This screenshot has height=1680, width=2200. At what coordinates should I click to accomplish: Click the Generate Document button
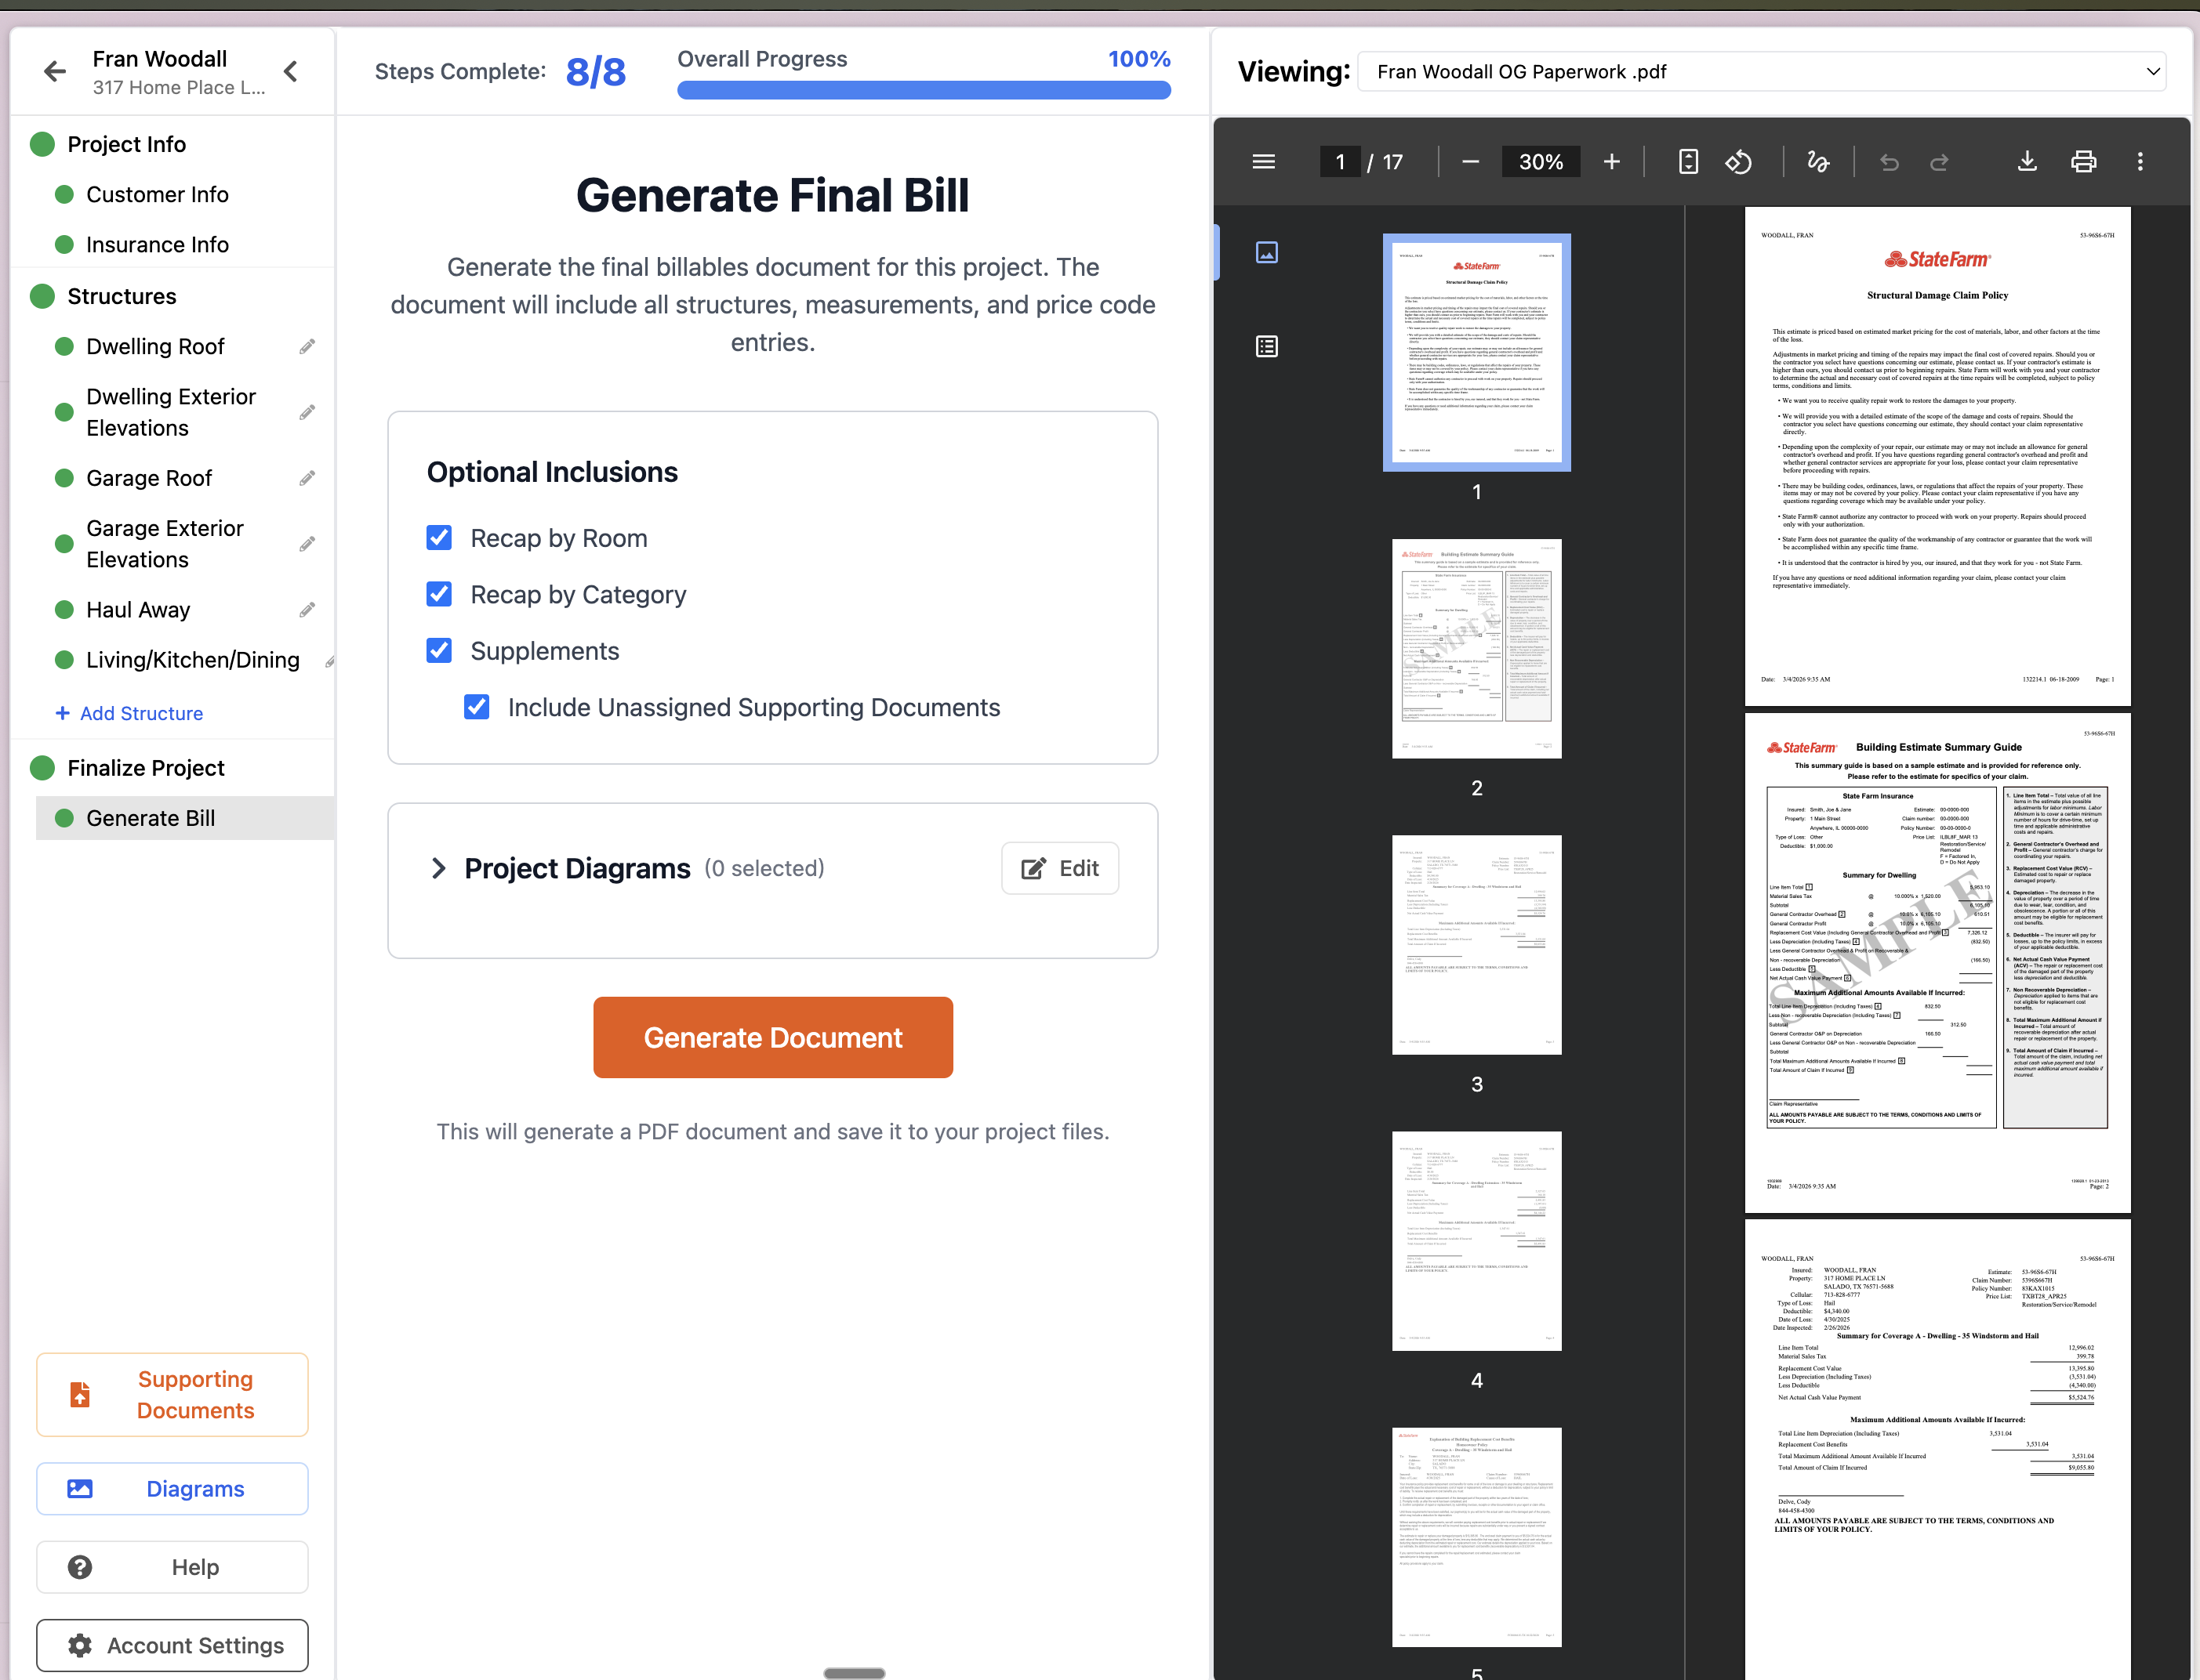(x=772, y=1037)
